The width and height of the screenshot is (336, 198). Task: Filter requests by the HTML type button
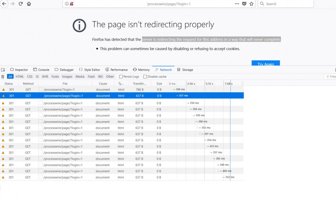click(x=20, y=77)
